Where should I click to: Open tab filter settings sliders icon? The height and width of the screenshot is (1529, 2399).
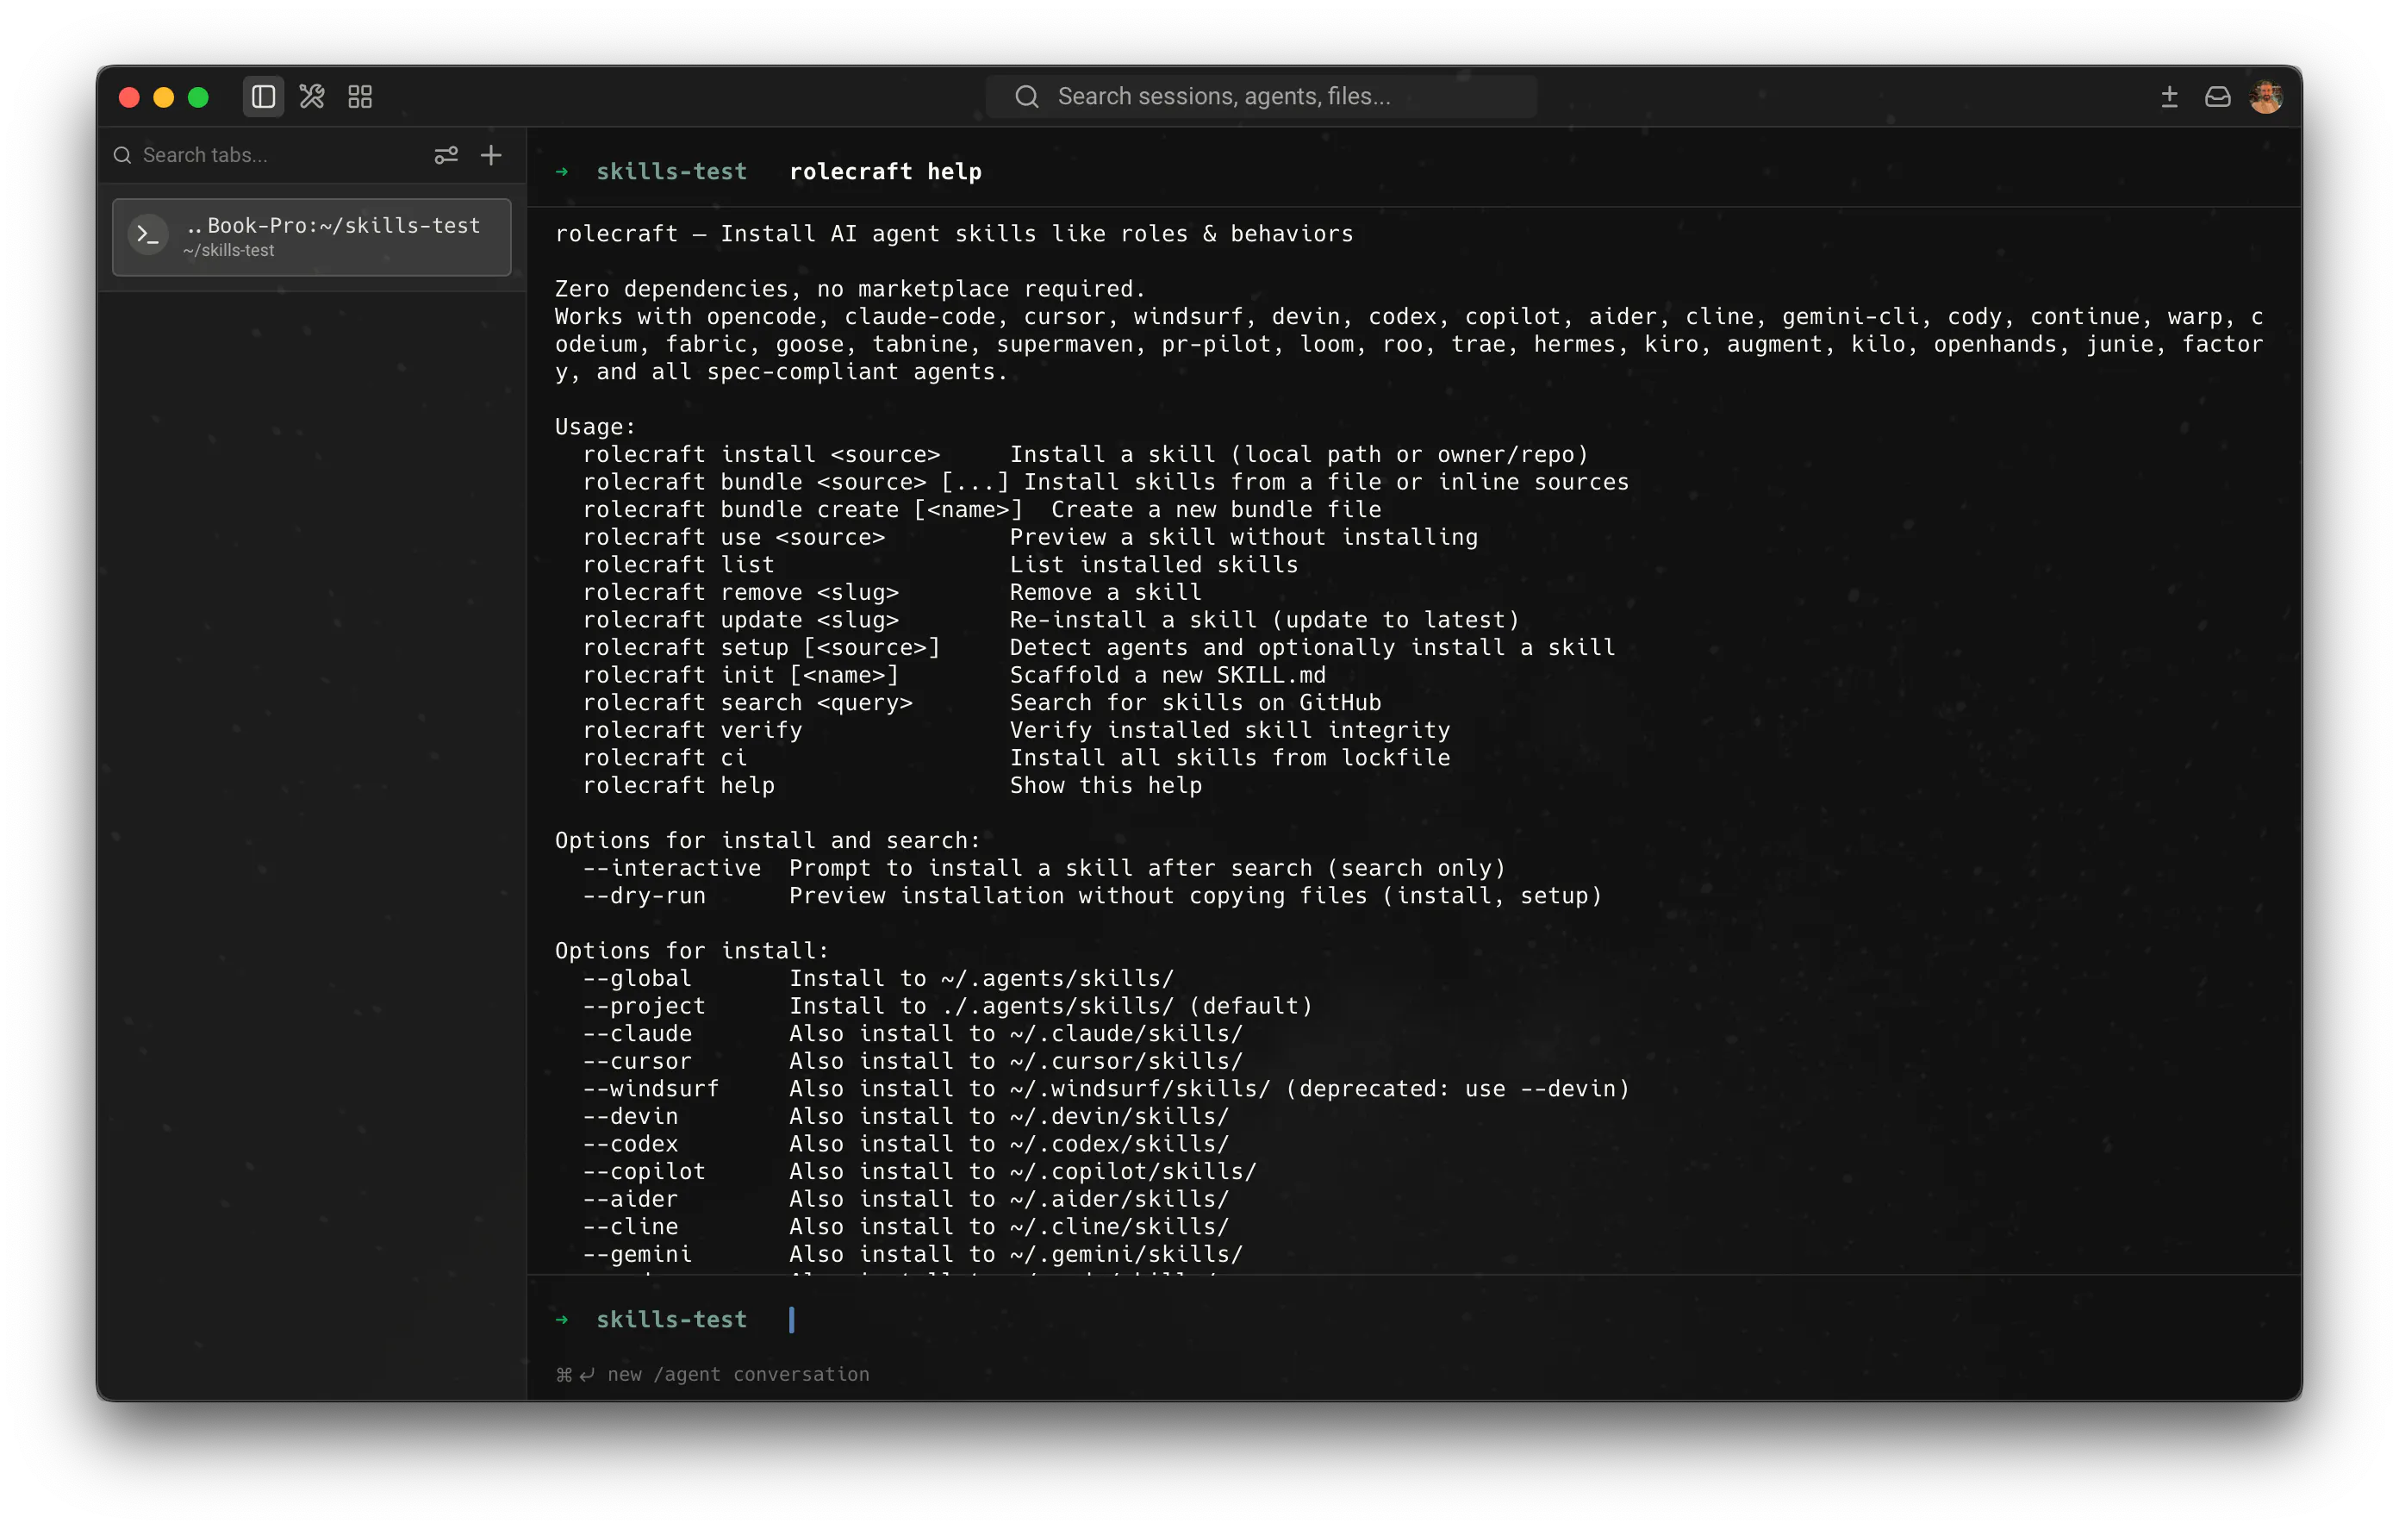click(x=446, y=155)
